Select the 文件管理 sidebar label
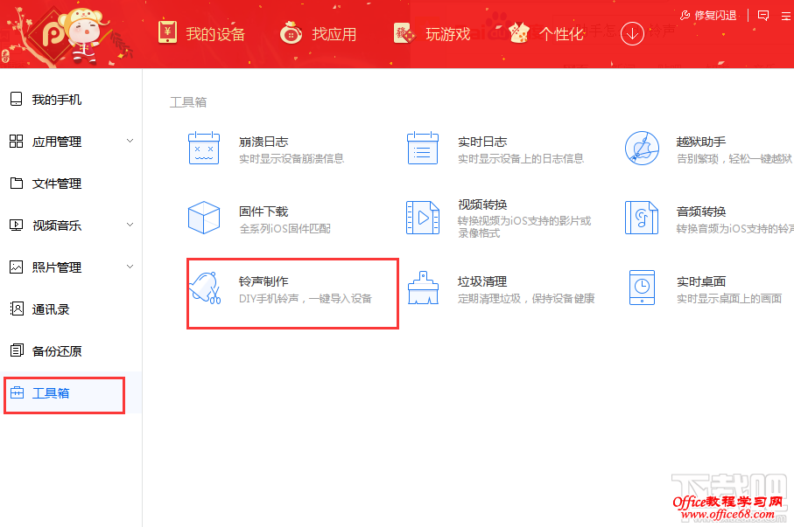Viewport: 794px width, 527px height. (57, 184)
